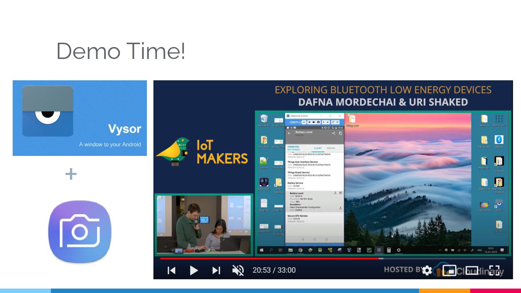
Task: Select the boker.PNG desktop file
Action: (279, 208)
